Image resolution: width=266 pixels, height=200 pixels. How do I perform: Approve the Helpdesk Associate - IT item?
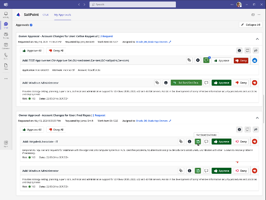(x=221, y=142)
